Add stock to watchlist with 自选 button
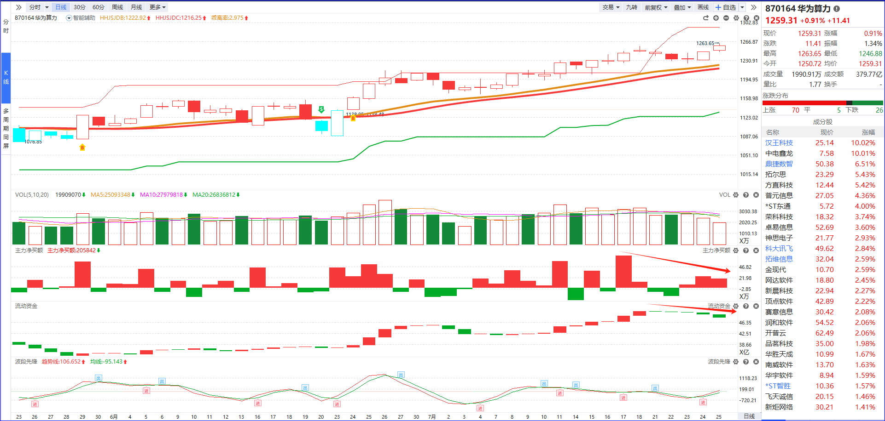Viewport: 885px width, 421px height. (x=726, y=7)
